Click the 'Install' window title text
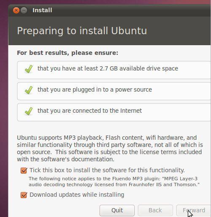 42,10
